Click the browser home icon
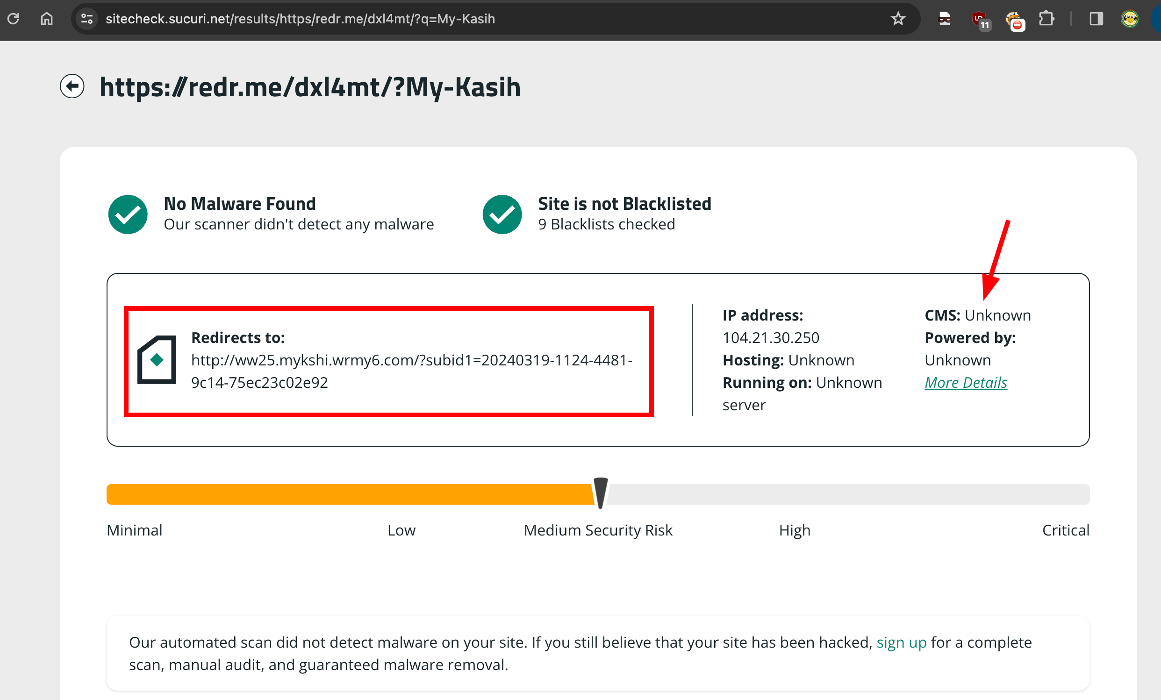1161x700 pixels. 47,19
